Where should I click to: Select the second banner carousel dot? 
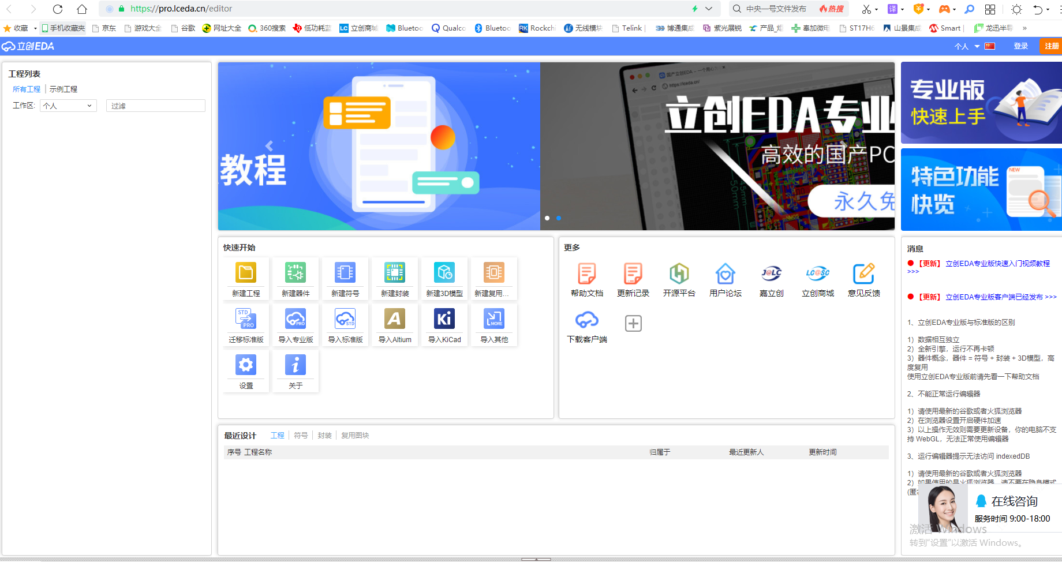point(559,218)
